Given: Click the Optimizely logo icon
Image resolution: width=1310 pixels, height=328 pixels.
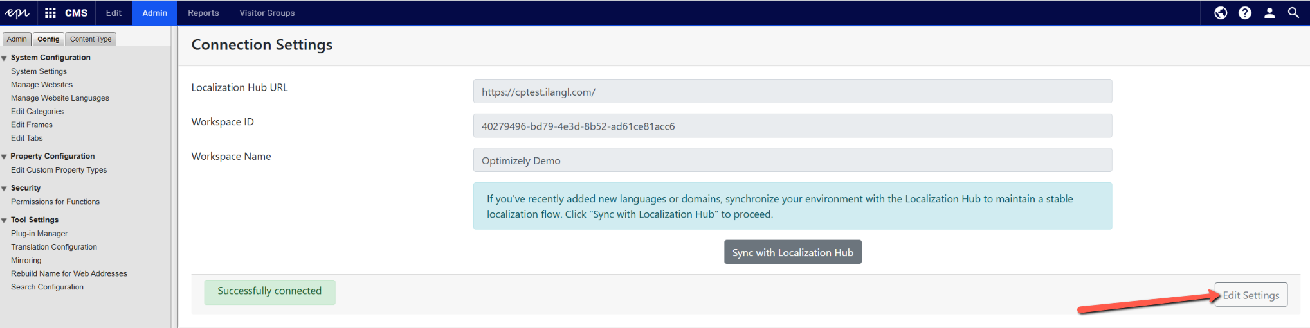Looking at the screenshot, I should click(17, 13).
